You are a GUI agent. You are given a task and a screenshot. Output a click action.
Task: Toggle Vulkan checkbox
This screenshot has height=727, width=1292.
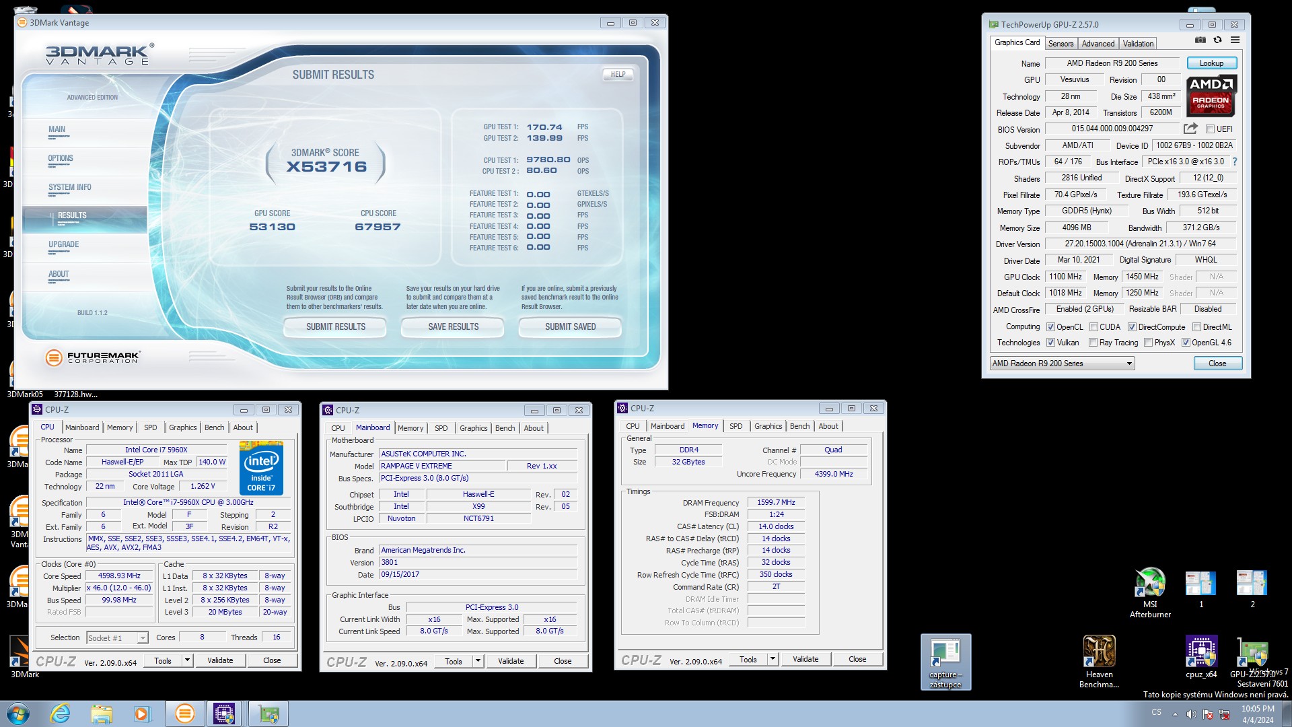tap(1050, 343)
